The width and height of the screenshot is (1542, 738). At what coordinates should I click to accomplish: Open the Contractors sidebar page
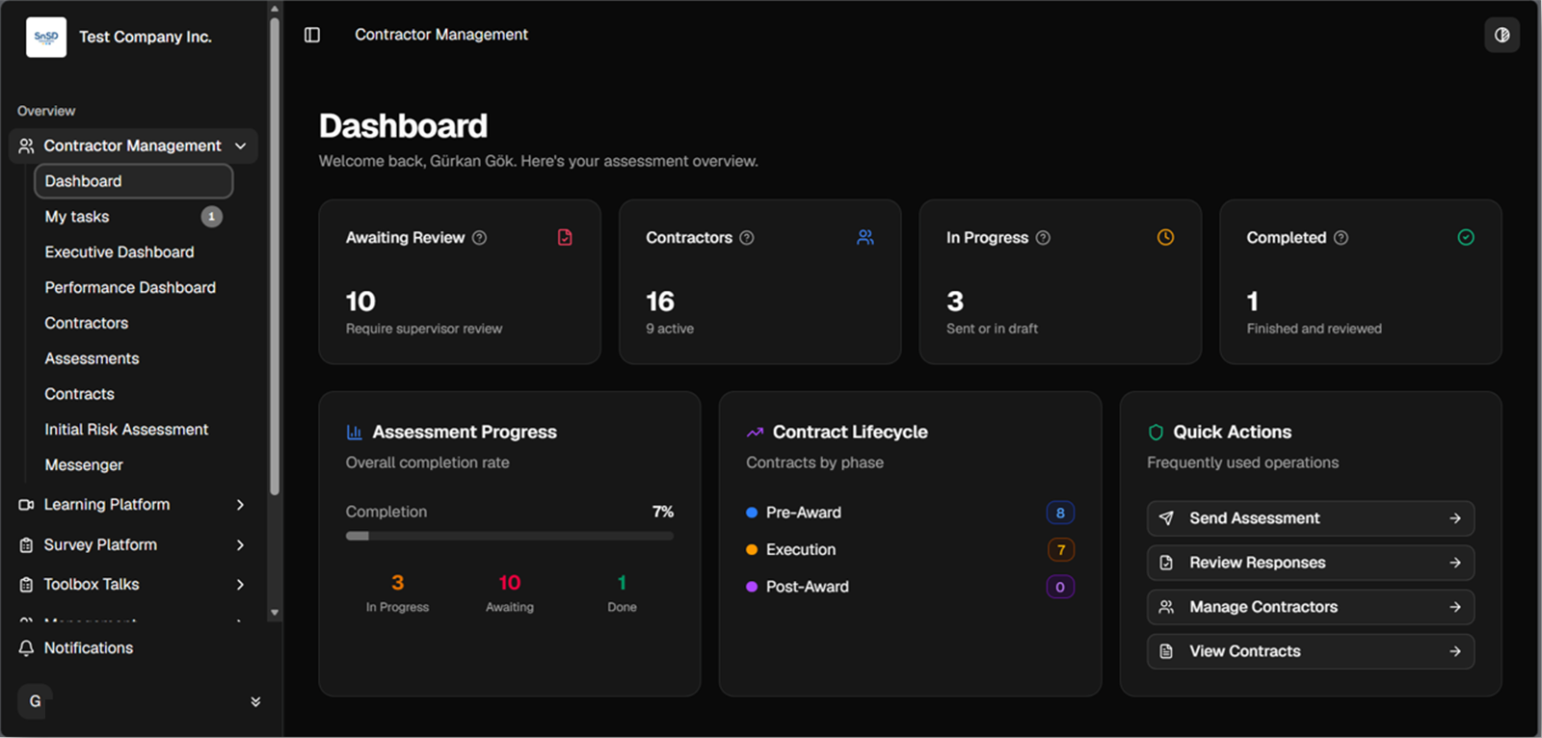(87, 324)
